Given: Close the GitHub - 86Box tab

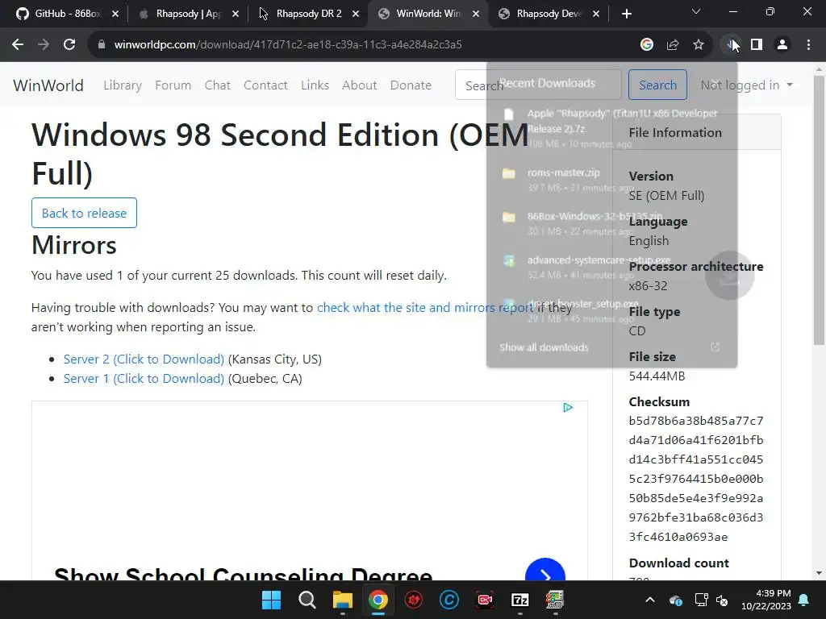Looking at the screenshot, I should [115, 14].
